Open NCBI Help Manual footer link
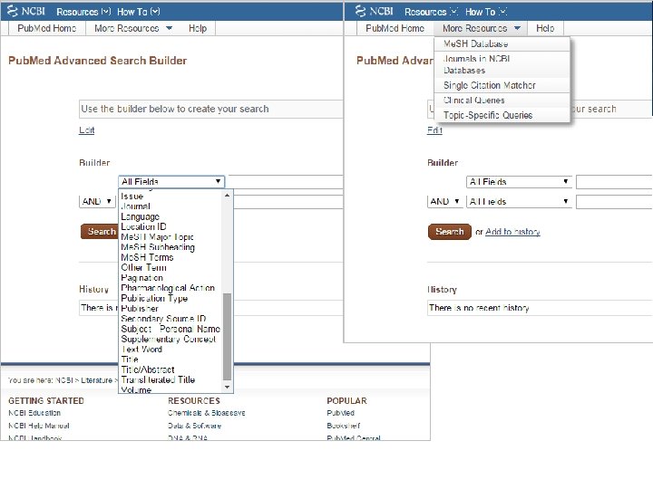Image resolution: width=653 pixels, height=489 pixels. tap(39, 426)
